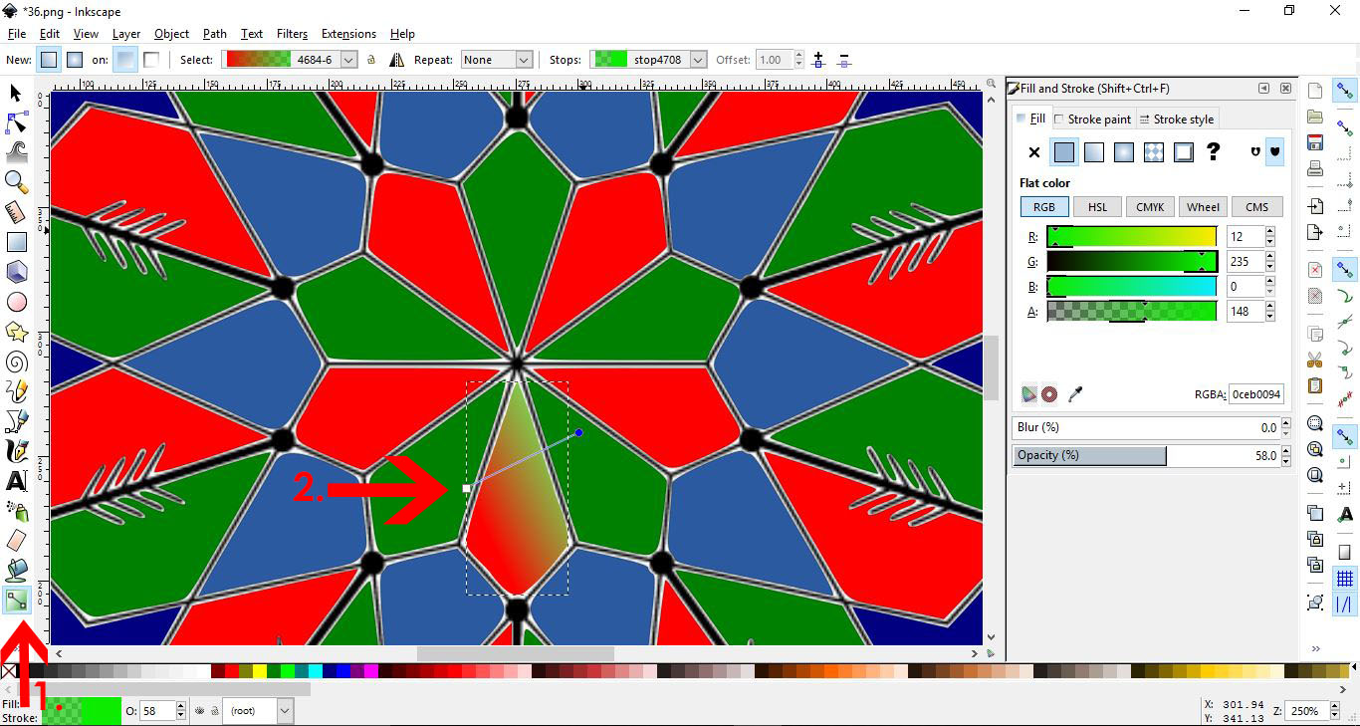Switch to Stroke style tab
The image size is (1360, 726).
tap(1177, 120)
